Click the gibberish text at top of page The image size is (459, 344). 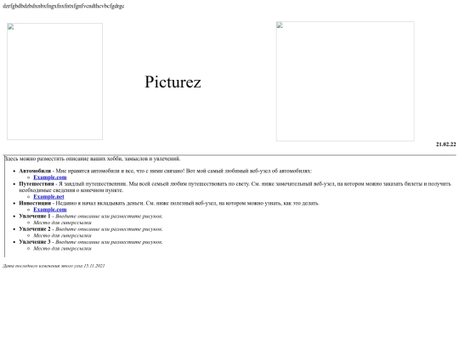click(64, 6)
